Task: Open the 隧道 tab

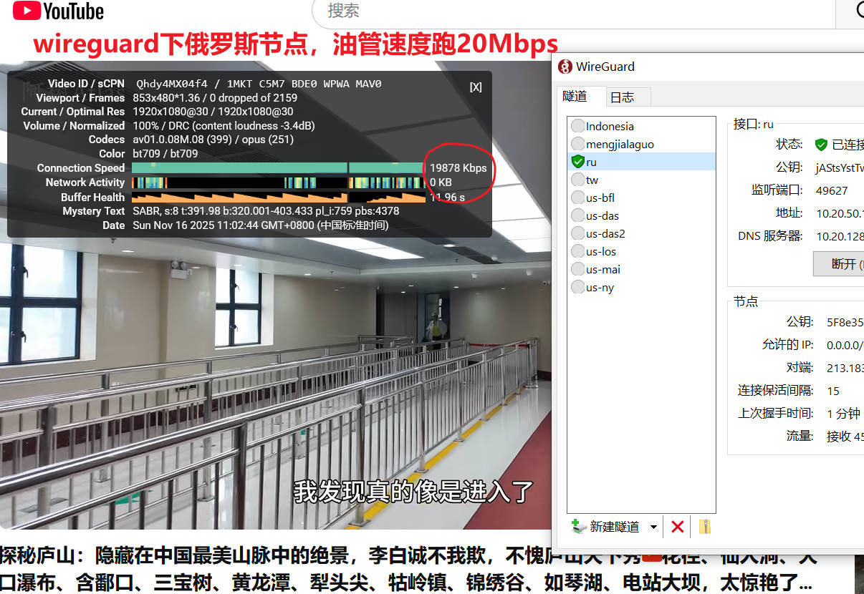Action: [575, 96]
